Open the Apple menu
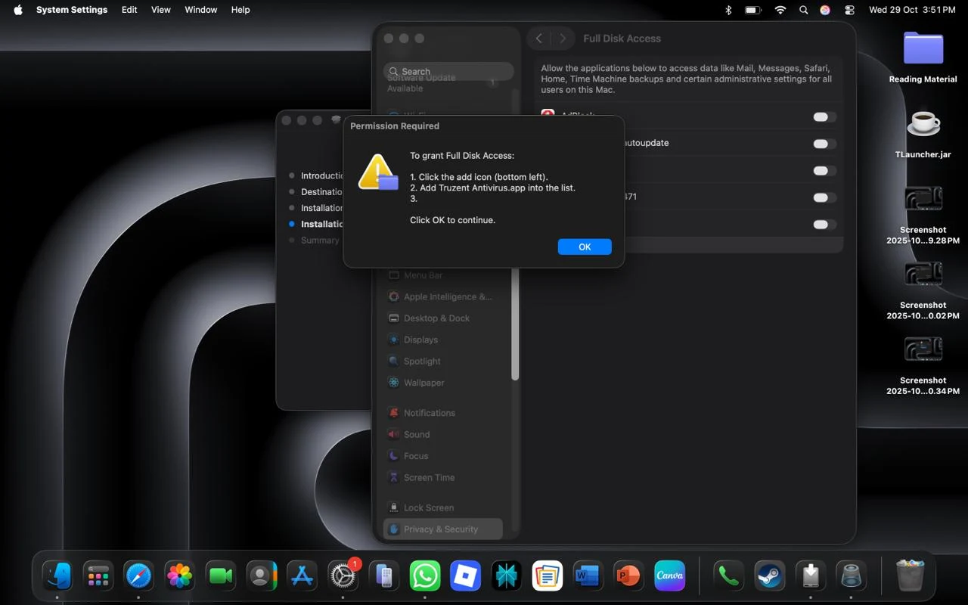 pyautogui.click(x=18, y=10)
